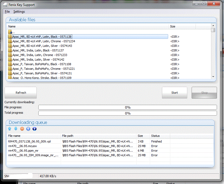Click folder icon of 'India, Latin, Chrome - 0571233'
224x184 pixels.
point(10,55)
